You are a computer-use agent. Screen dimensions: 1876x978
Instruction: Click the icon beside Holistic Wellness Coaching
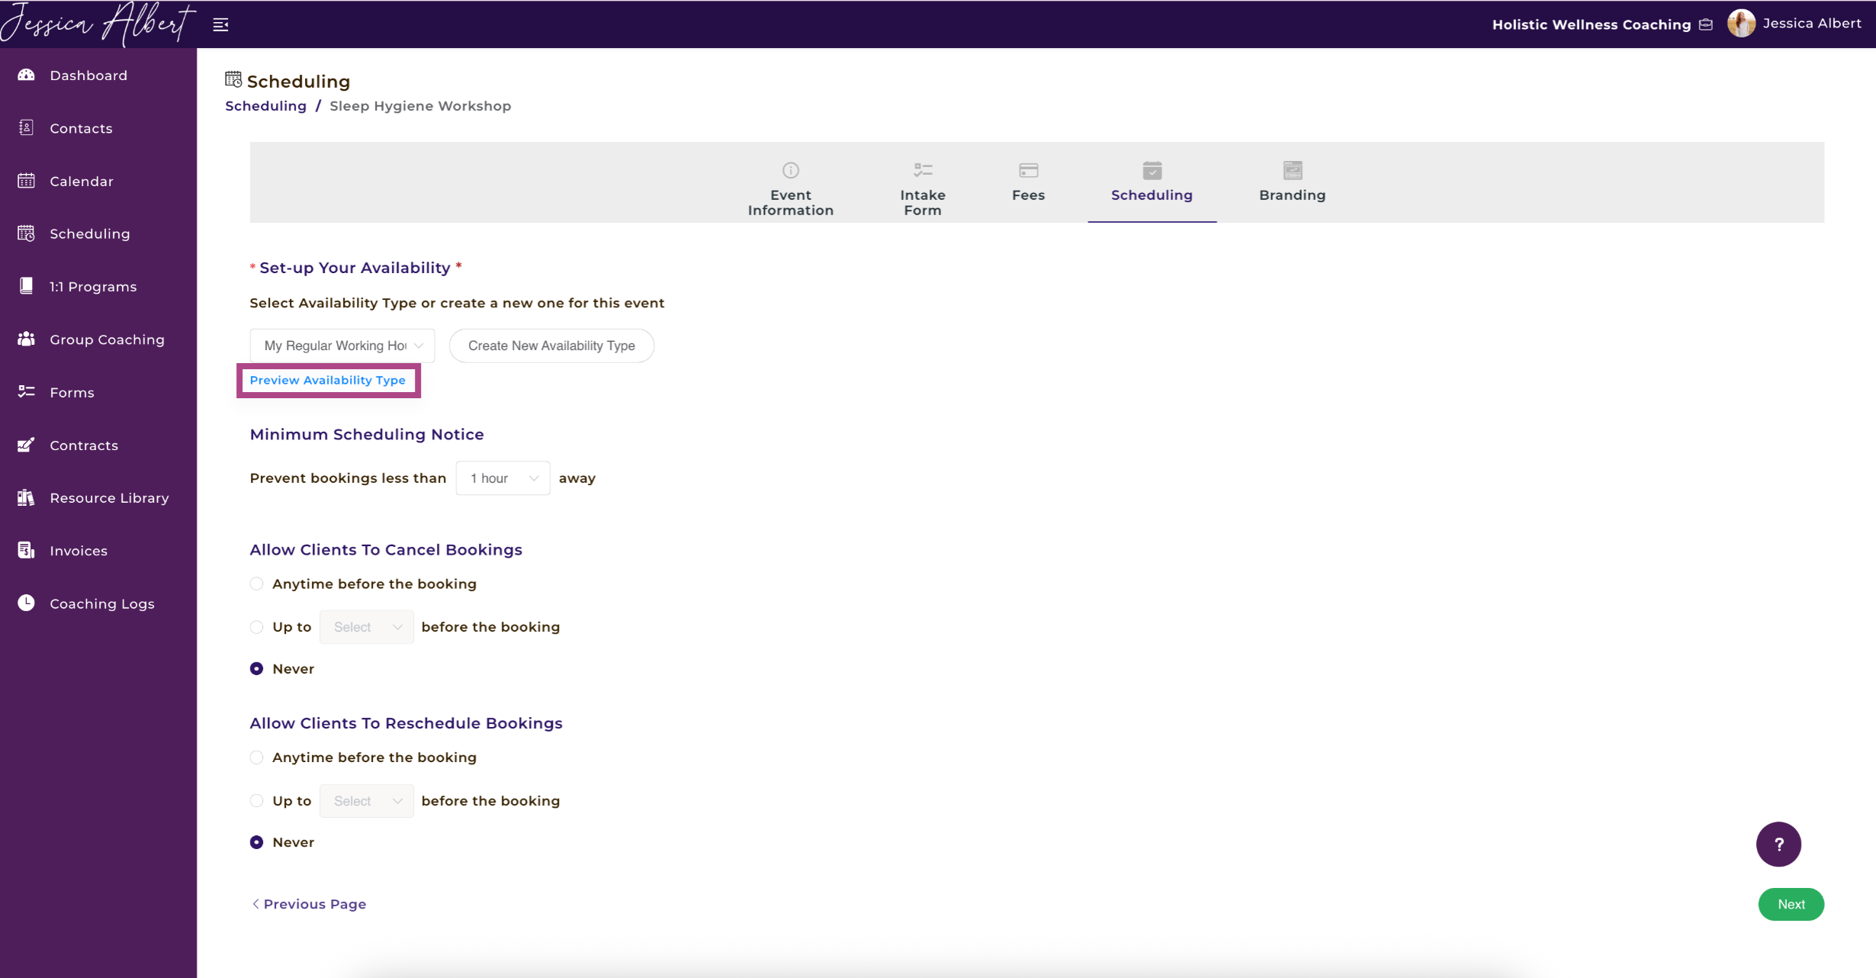pyautogui.click(x=1706, y=24)
